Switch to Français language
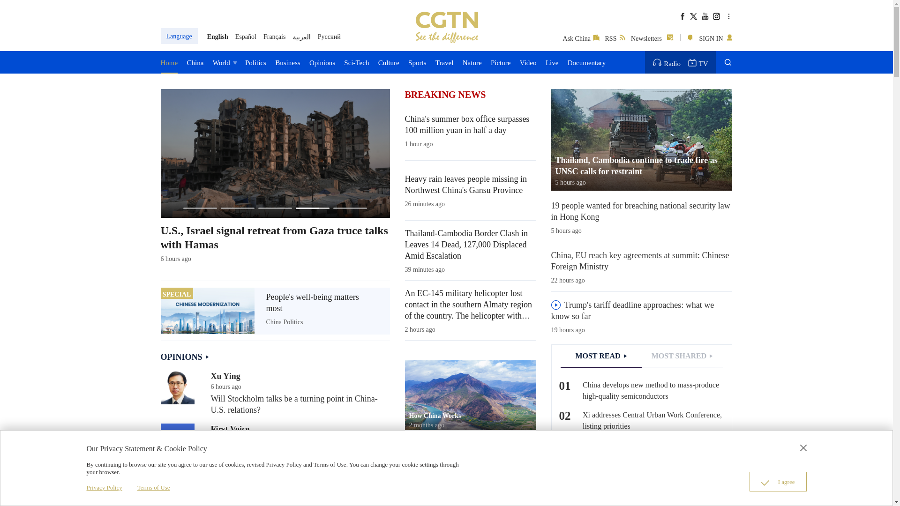The image size is (900, 506). (x=274, y=37)
